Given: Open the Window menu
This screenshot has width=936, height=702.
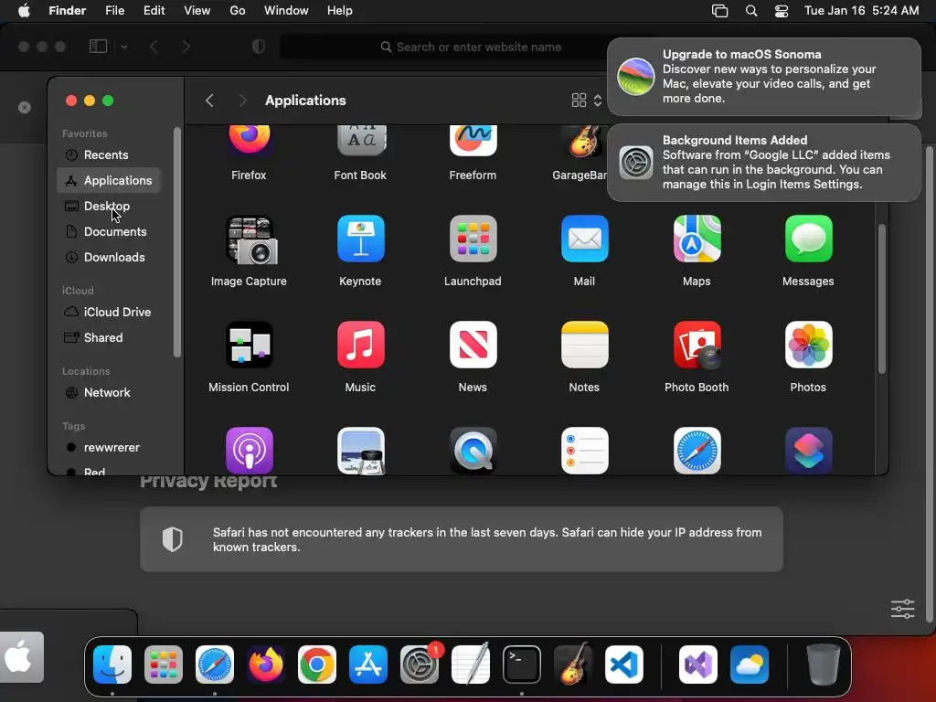Looking at the screenshot, I should (286, 11).
